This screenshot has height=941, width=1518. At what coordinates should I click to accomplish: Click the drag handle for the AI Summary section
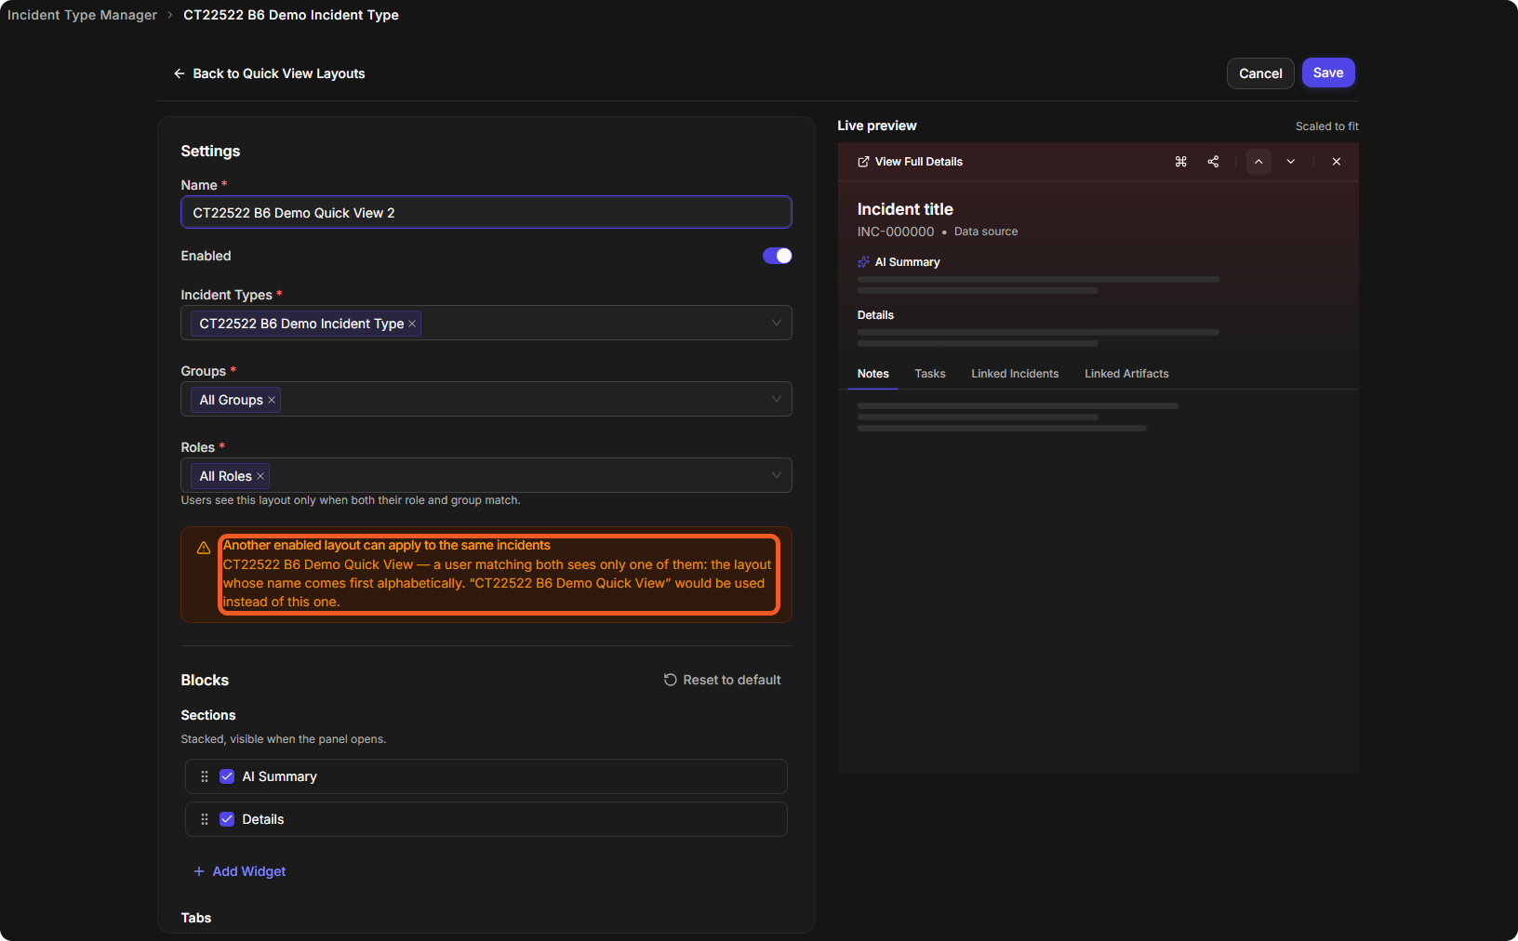click(x=205, y=776)
